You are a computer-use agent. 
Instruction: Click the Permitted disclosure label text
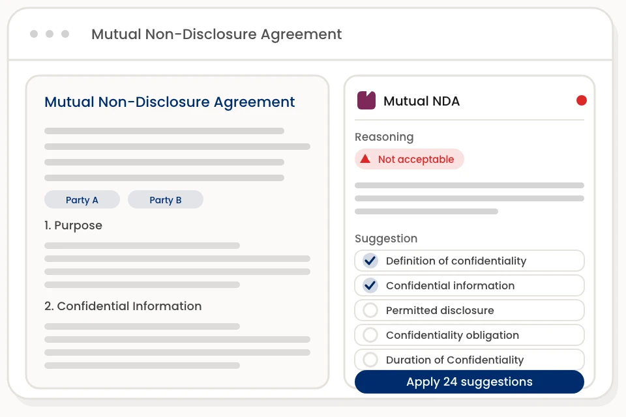[440, 310]
